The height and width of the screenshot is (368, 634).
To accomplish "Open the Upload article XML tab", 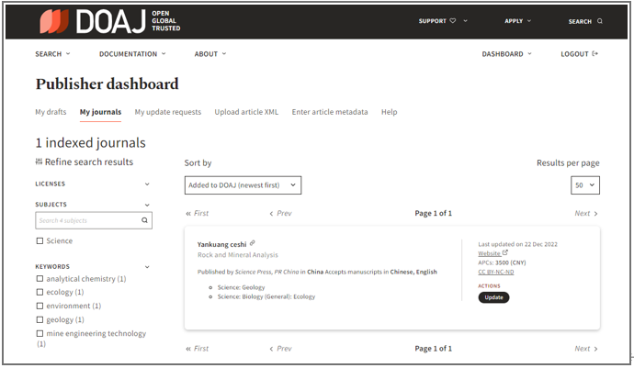I will (246, 112).
